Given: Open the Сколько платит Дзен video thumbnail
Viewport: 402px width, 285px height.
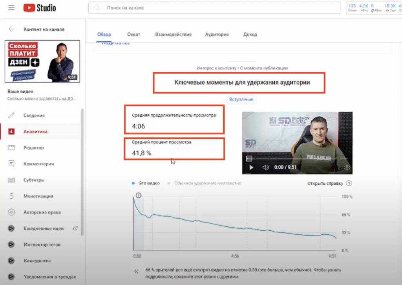Looking at the screenshot, I should [42, 61].
